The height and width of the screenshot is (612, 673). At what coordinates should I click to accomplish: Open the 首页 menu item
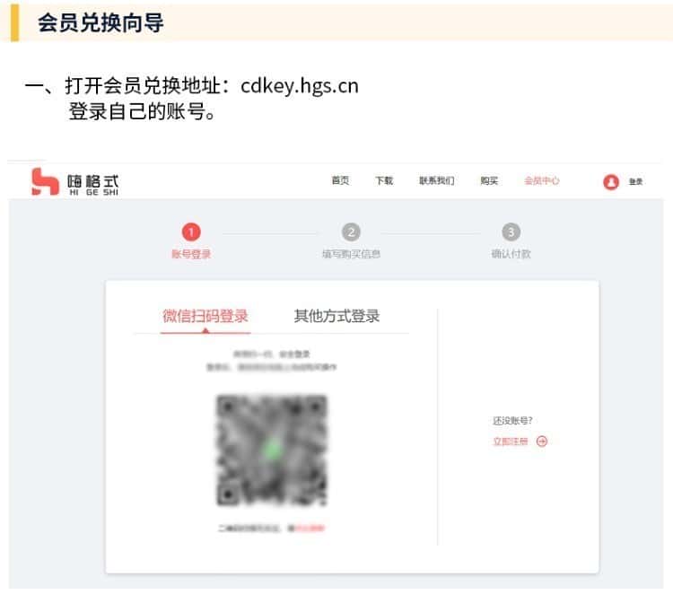[x=340, y=180]
